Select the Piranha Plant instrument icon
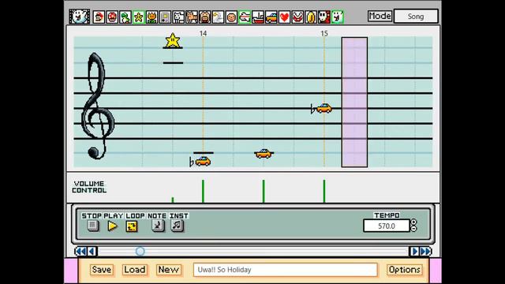The height and width of the screenshot is (284, 505). pos(297,17)
